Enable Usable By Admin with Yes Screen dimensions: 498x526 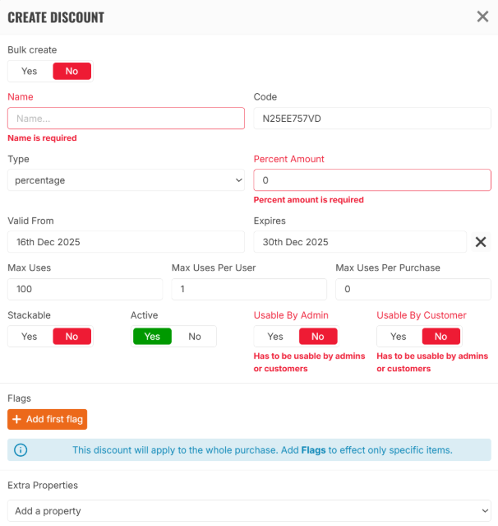275,337
